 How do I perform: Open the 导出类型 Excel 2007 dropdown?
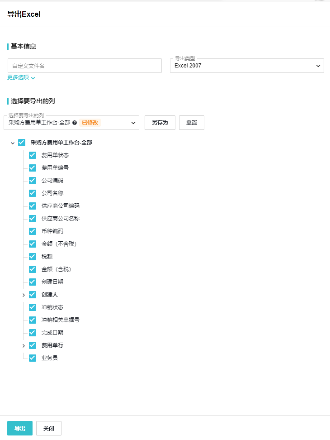click(x=247, y=66)
